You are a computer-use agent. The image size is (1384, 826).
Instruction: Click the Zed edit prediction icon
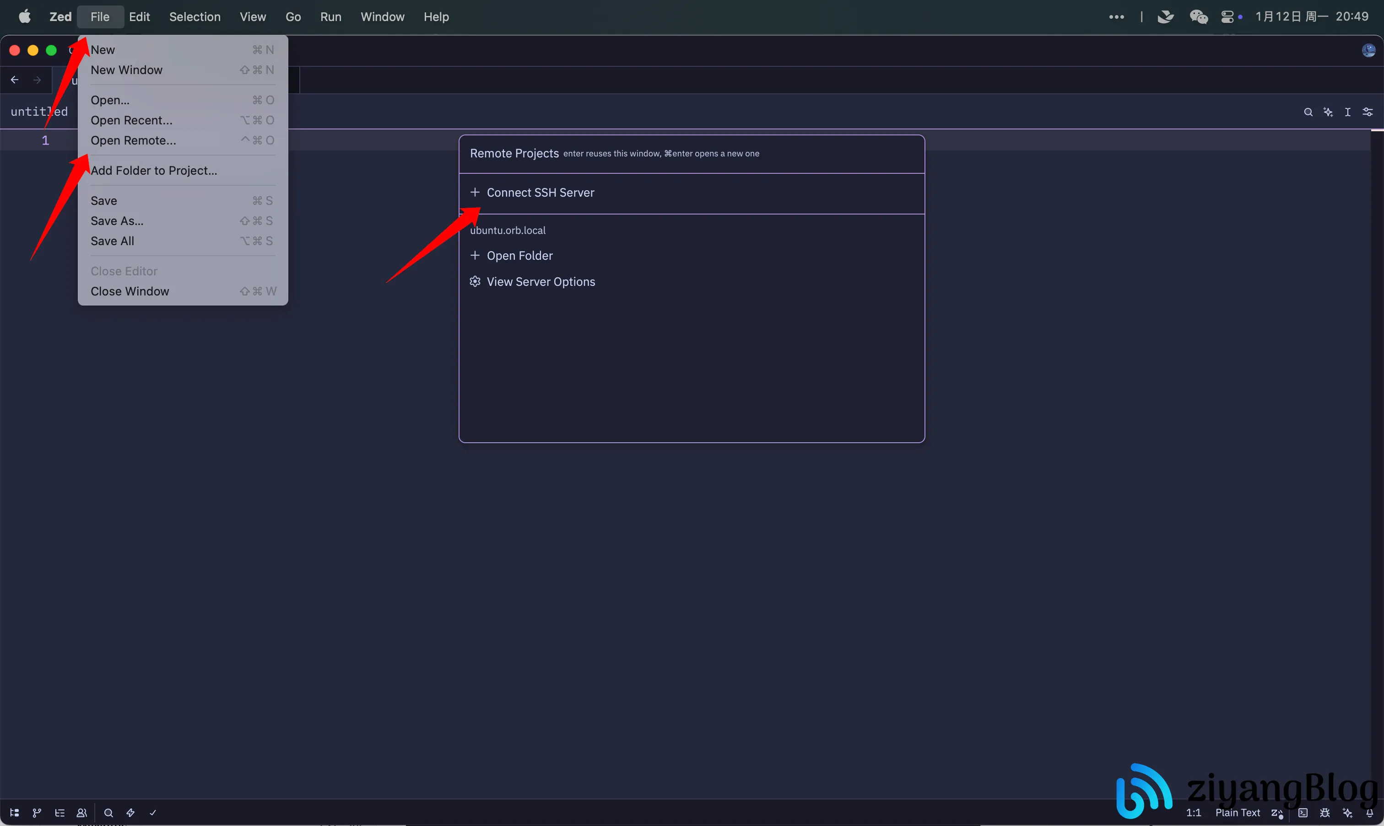(x=1277, y=813)
